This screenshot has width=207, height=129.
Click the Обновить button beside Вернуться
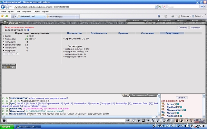183,28
